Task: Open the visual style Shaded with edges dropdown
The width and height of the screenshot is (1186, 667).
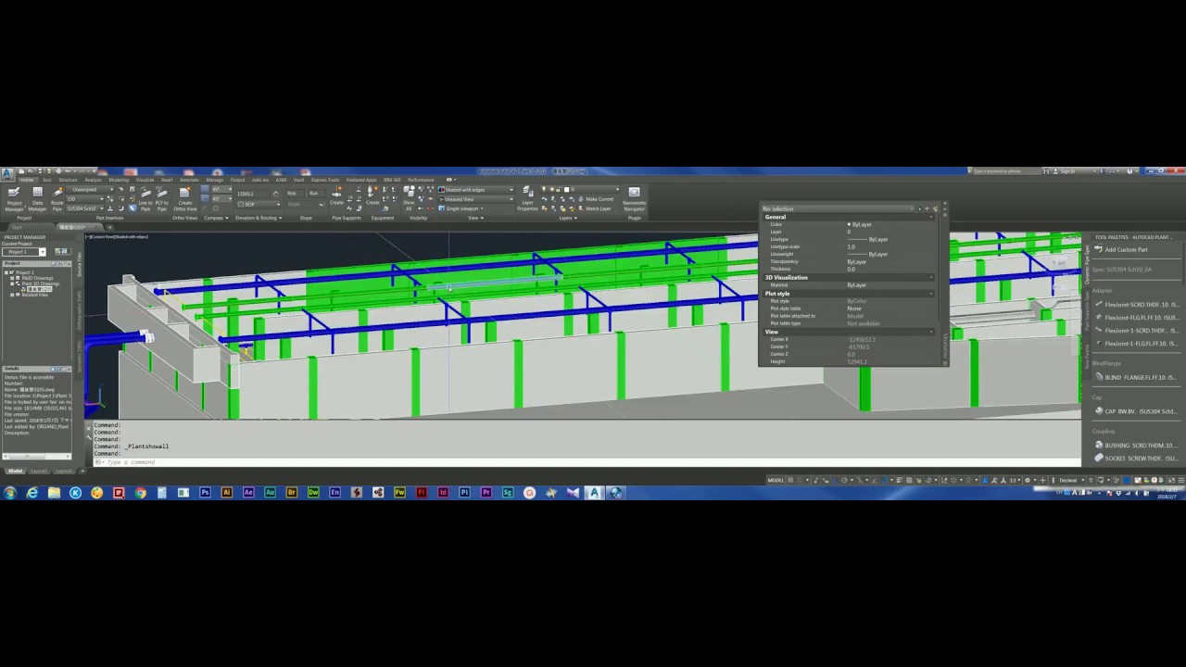Action: point(476,190)
